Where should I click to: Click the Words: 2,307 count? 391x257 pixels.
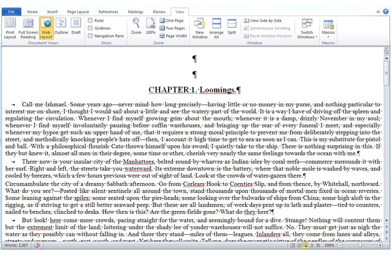(16, 245)
